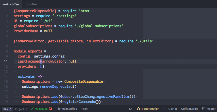Change the LF line ending setting
Screen dimensions: 217x112
click(x=131, y=109)
